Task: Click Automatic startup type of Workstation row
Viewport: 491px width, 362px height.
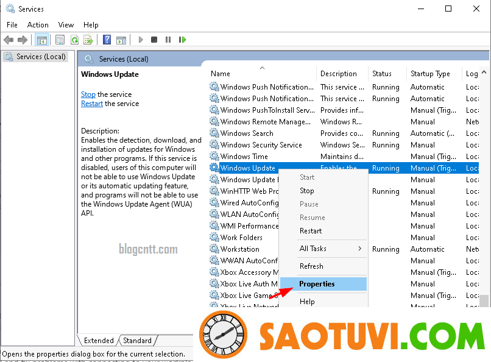Action: (x=428, y=249)
